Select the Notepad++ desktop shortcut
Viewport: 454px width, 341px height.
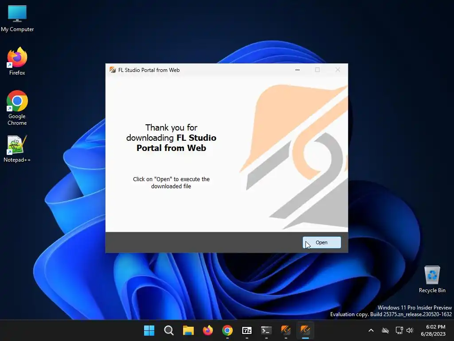(x=17, y=149)
